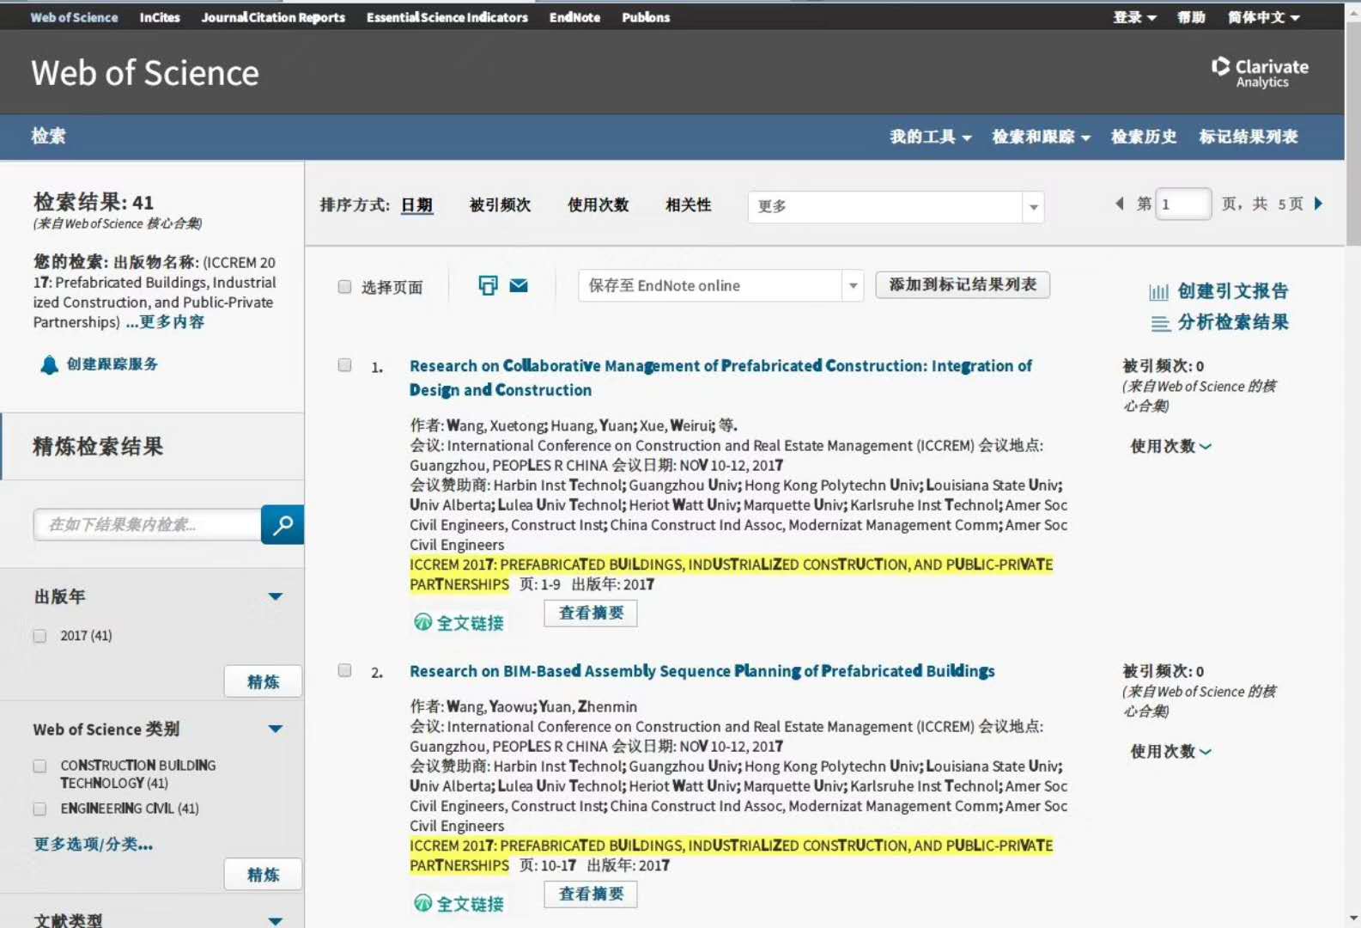Screen dimensions: 1361x928
Task: Click the bell alert icon
Action: pyautogui.click(x=49, y=364)
